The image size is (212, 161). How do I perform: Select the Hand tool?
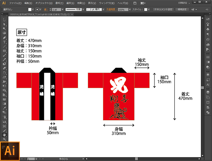tap(4, 134)
